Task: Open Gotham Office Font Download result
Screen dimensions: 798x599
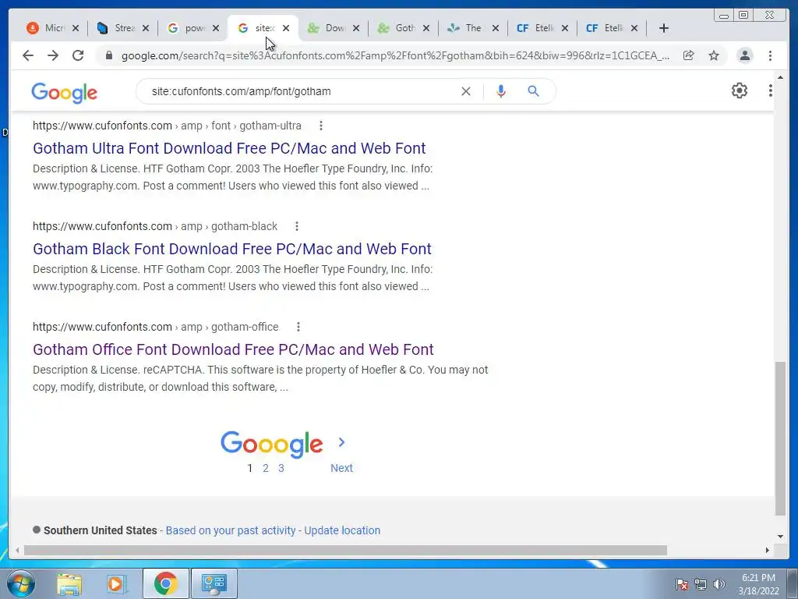Action: point(233,349)
